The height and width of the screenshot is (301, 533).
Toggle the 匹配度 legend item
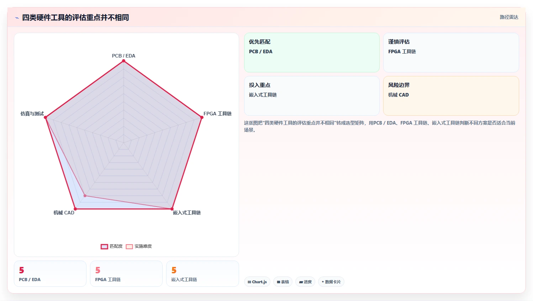[112, 246]
